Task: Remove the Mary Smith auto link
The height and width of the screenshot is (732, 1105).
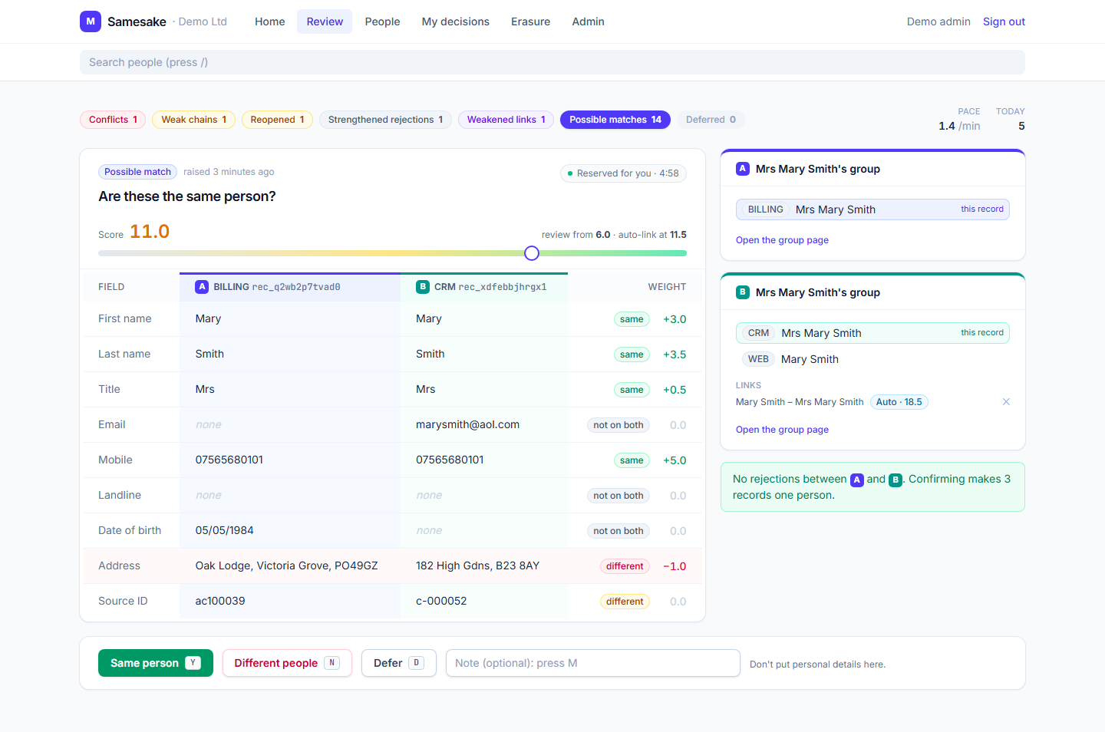Action: pos(1006,402)
